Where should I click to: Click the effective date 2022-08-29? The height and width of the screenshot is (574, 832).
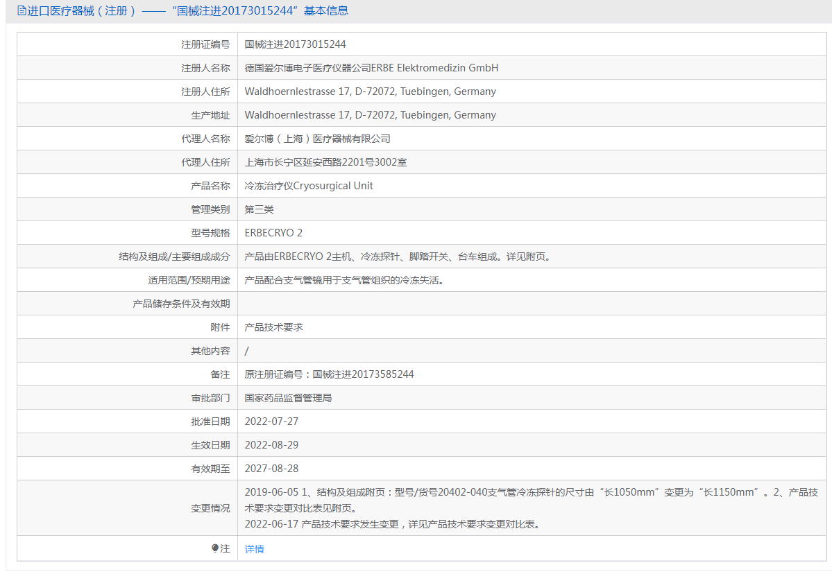pos(272,445)
